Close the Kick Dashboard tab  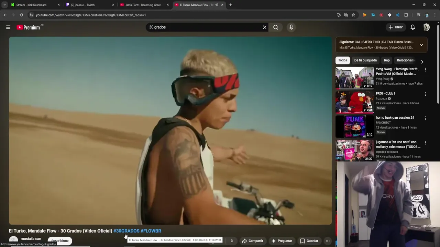pos(58,5)
